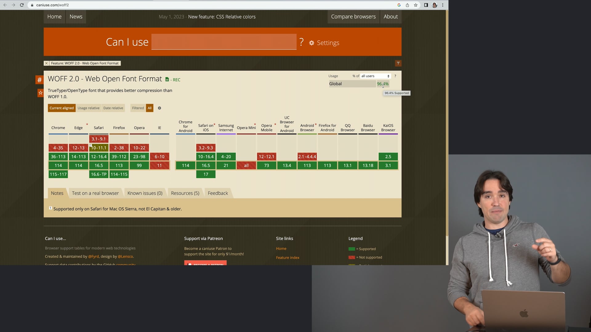Open Chrome browser menu three dots
This screenshot has height=332, width=591.
pos(443,5)
